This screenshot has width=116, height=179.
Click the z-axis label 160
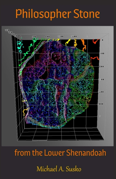[x=7, y=30]
